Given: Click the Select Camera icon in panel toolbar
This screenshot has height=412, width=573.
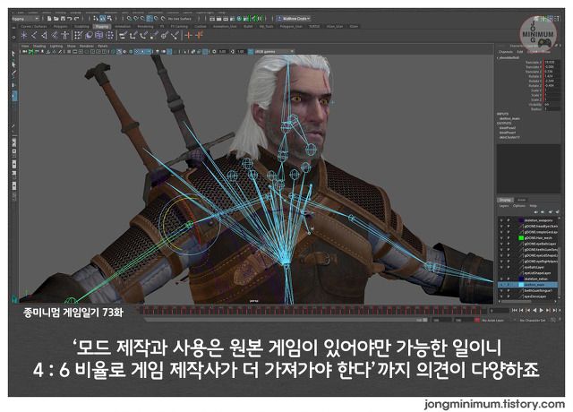Looking at the screenshot, I should click(24, 52).
